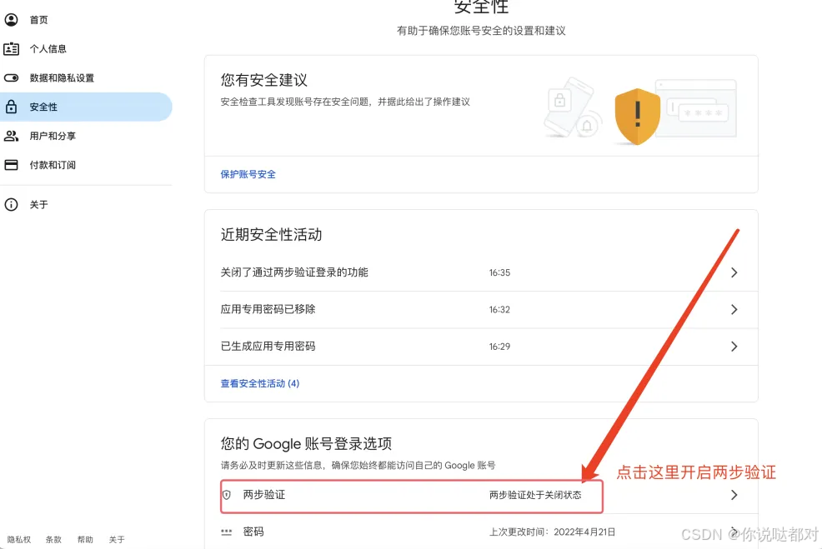822x549 pixels.
Task: Click the 关闭了通过两步验证登录的功能 activity text
Action: (294, 272)
